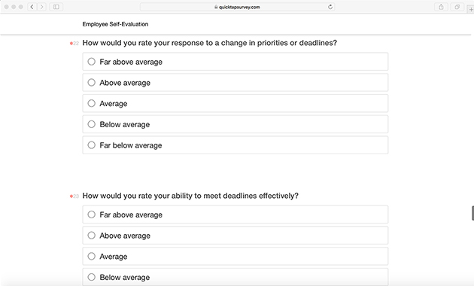474x286 pixels.
Task: Click the lock icon beside quicktapsurvey.com
Action: (216, 7)
